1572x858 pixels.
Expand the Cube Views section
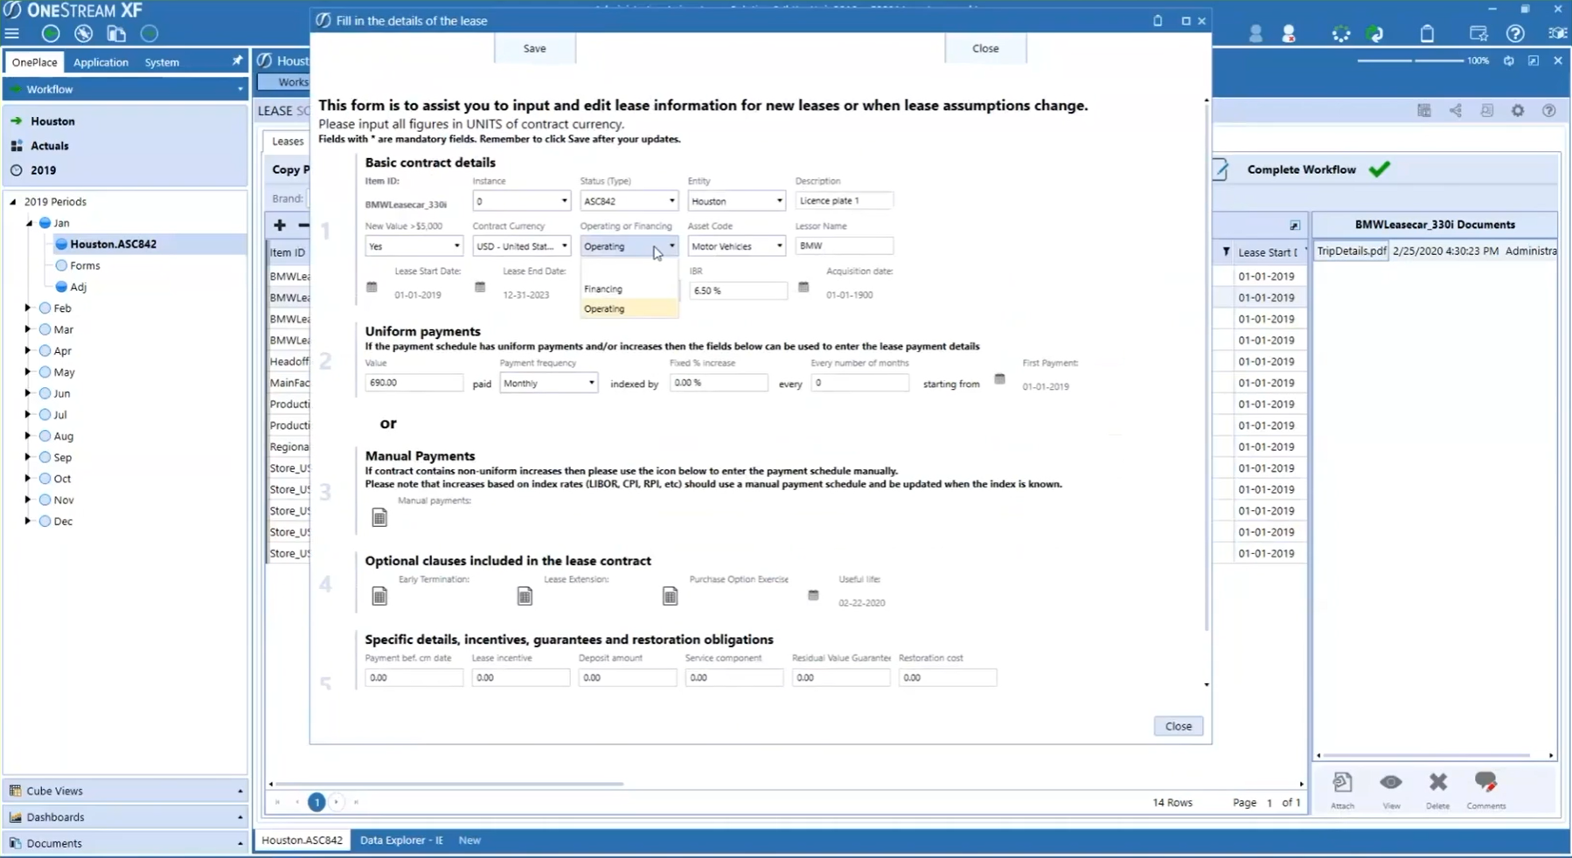click(125, 791)
